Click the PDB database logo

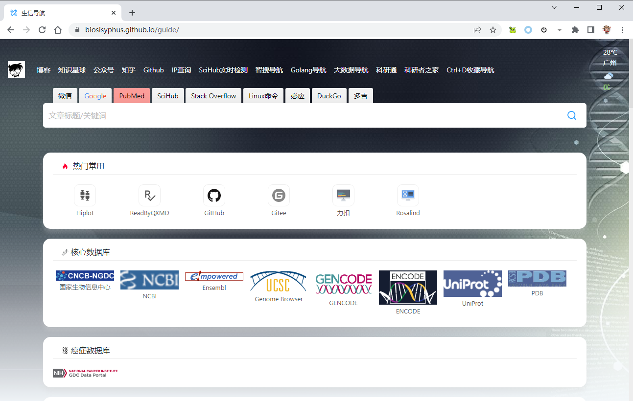pyautogui.click(x=537, y=277)
